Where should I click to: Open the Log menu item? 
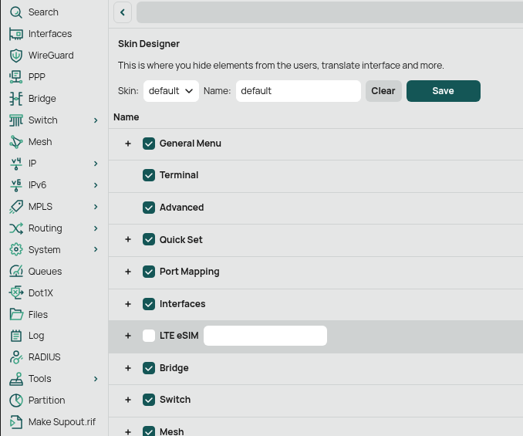click(x=36, y=336)
